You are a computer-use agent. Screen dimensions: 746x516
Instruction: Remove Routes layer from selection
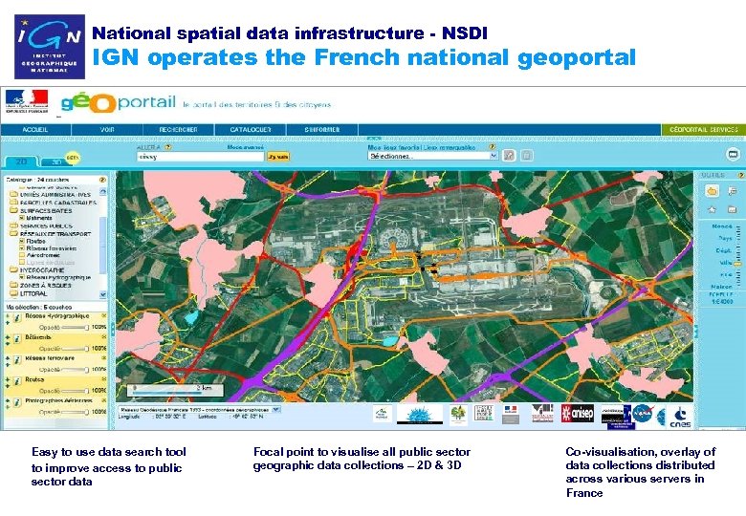103,379
